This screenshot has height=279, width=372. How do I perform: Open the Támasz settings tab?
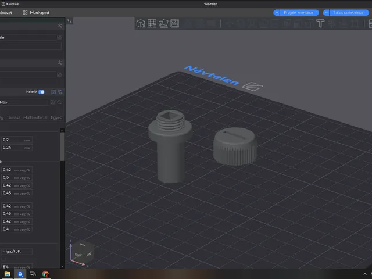[x=13, y=117]
